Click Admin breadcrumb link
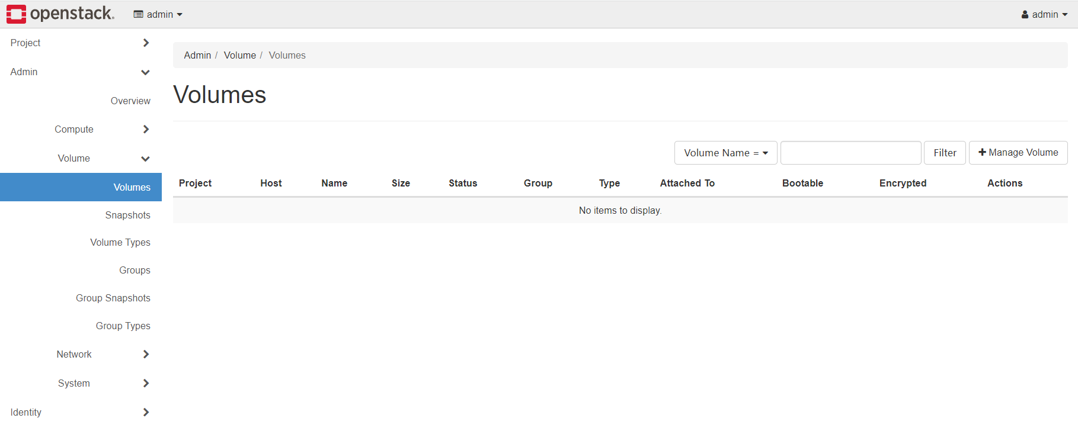 click(x=197, y=55)
